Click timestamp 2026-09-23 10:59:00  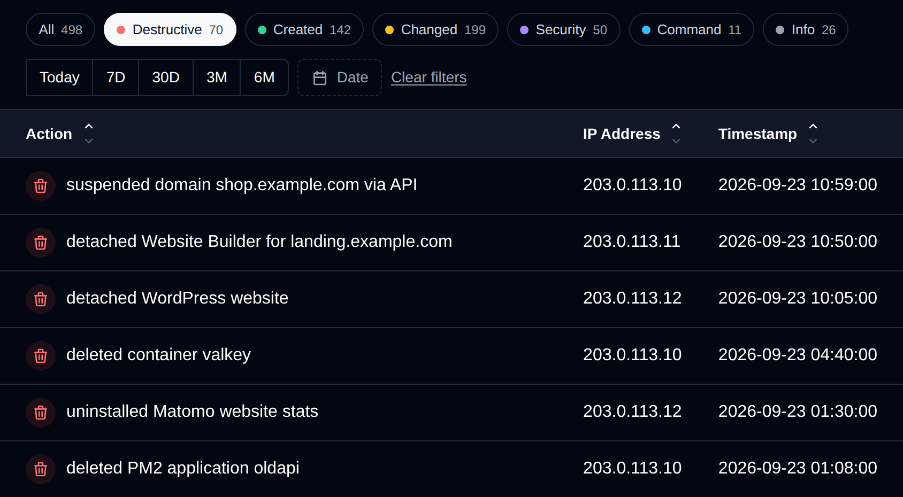point(798,185)
